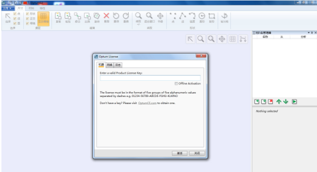Enable the Offline Activation checkbox

(176, 84)
